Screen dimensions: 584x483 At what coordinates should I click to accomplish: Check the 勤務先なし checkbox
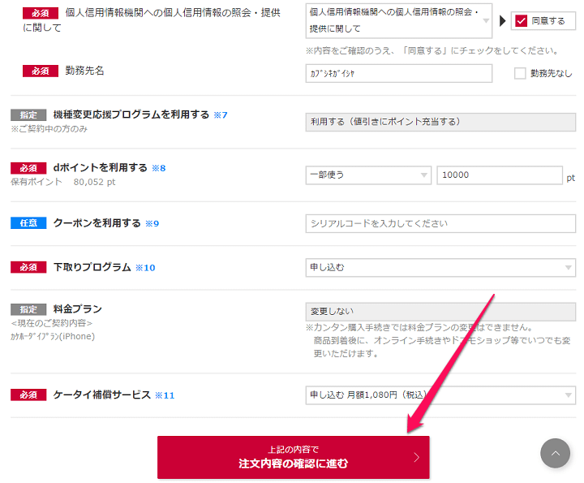520,73
